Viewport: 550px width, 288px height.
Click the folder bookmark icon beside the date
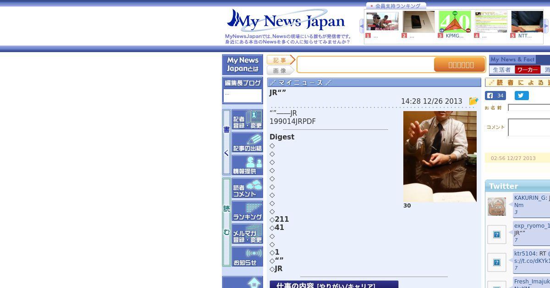pos(473,101)
